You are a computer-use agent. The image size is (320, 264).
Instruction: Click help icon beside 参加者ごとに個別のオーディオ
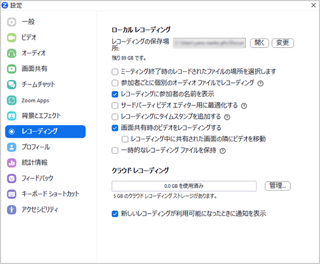click(260, 84)
